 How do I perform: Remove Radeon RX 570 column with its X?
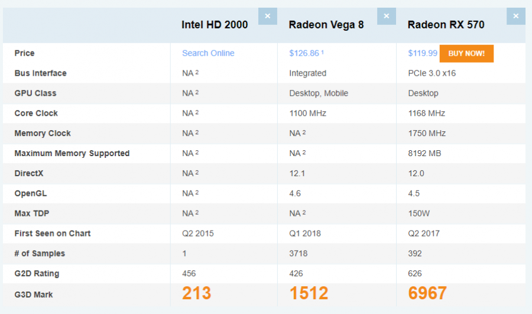tap(515, 16)
